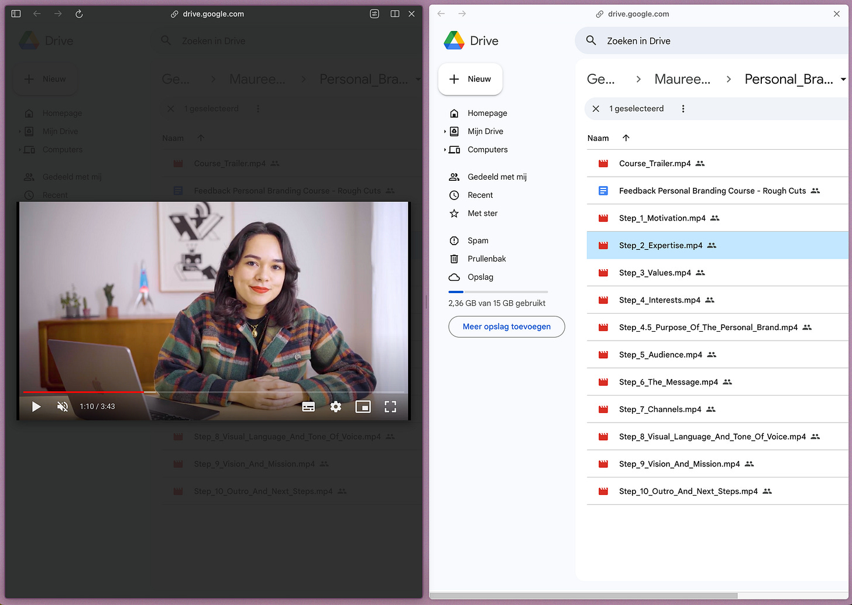Open Prullenbak trash
The height and width of the screenshot is (605, 852).
486,259
